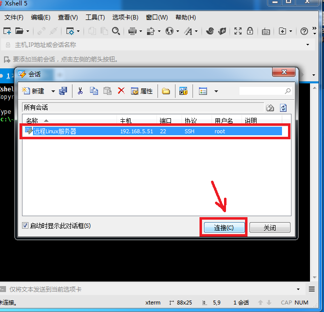Expand the 新建 dropdown arrow
Viewport: 324px width, 312px height.
[53, 91]
